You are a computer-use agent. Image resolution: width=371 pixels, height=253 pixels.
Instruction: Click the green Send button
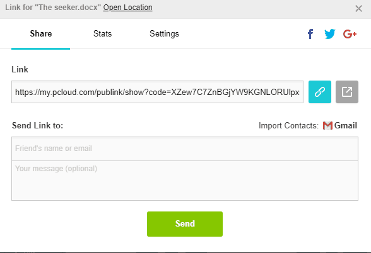185,224
